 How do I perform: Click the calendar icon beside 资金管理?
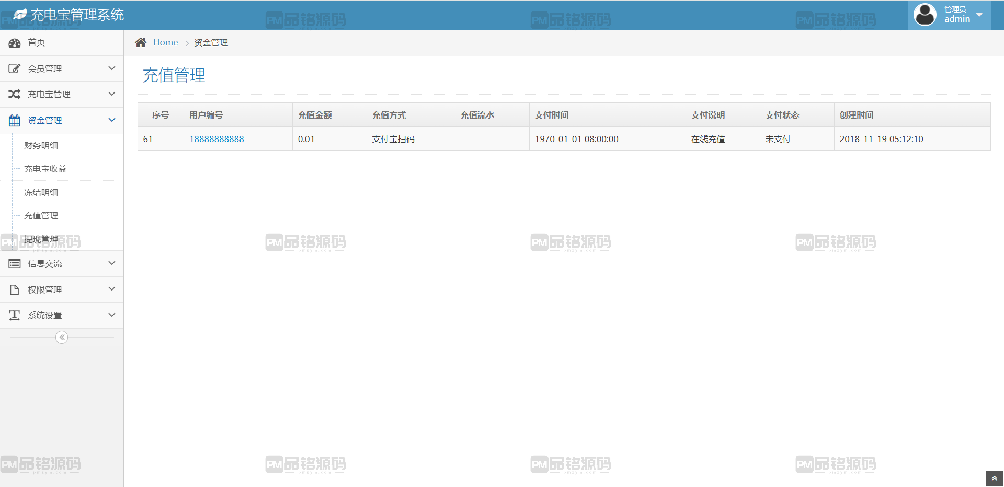pyautogui.click(x=15, y=120)
